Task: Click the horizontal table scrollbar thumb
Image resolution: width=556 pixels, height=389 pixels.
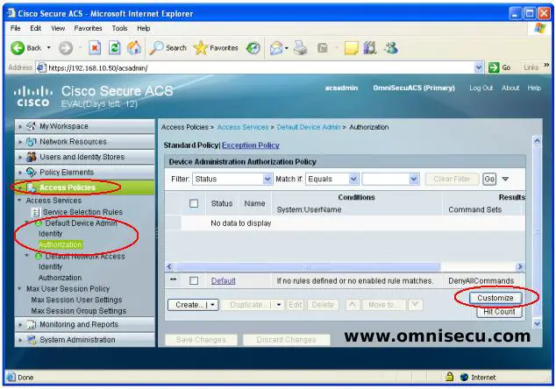Action: 307,266
